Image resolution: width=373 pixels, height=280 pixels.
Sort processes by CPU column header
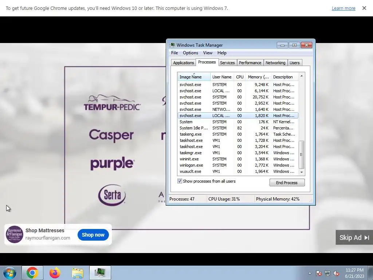click(240, 77)
